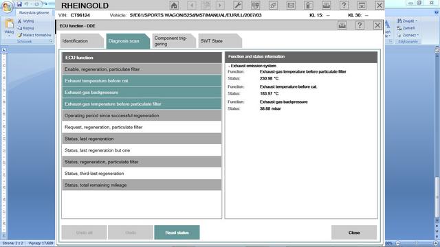This screenshot has height=247, width=440.
Task: Open the SWT State tab
Action: coord(220,41)
